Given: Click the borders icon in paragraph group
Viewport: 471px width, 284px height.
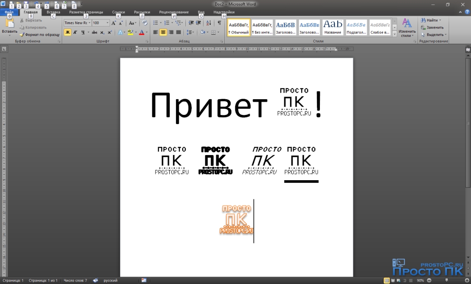Looking at the screenshot, I should [x=213, y=32].
